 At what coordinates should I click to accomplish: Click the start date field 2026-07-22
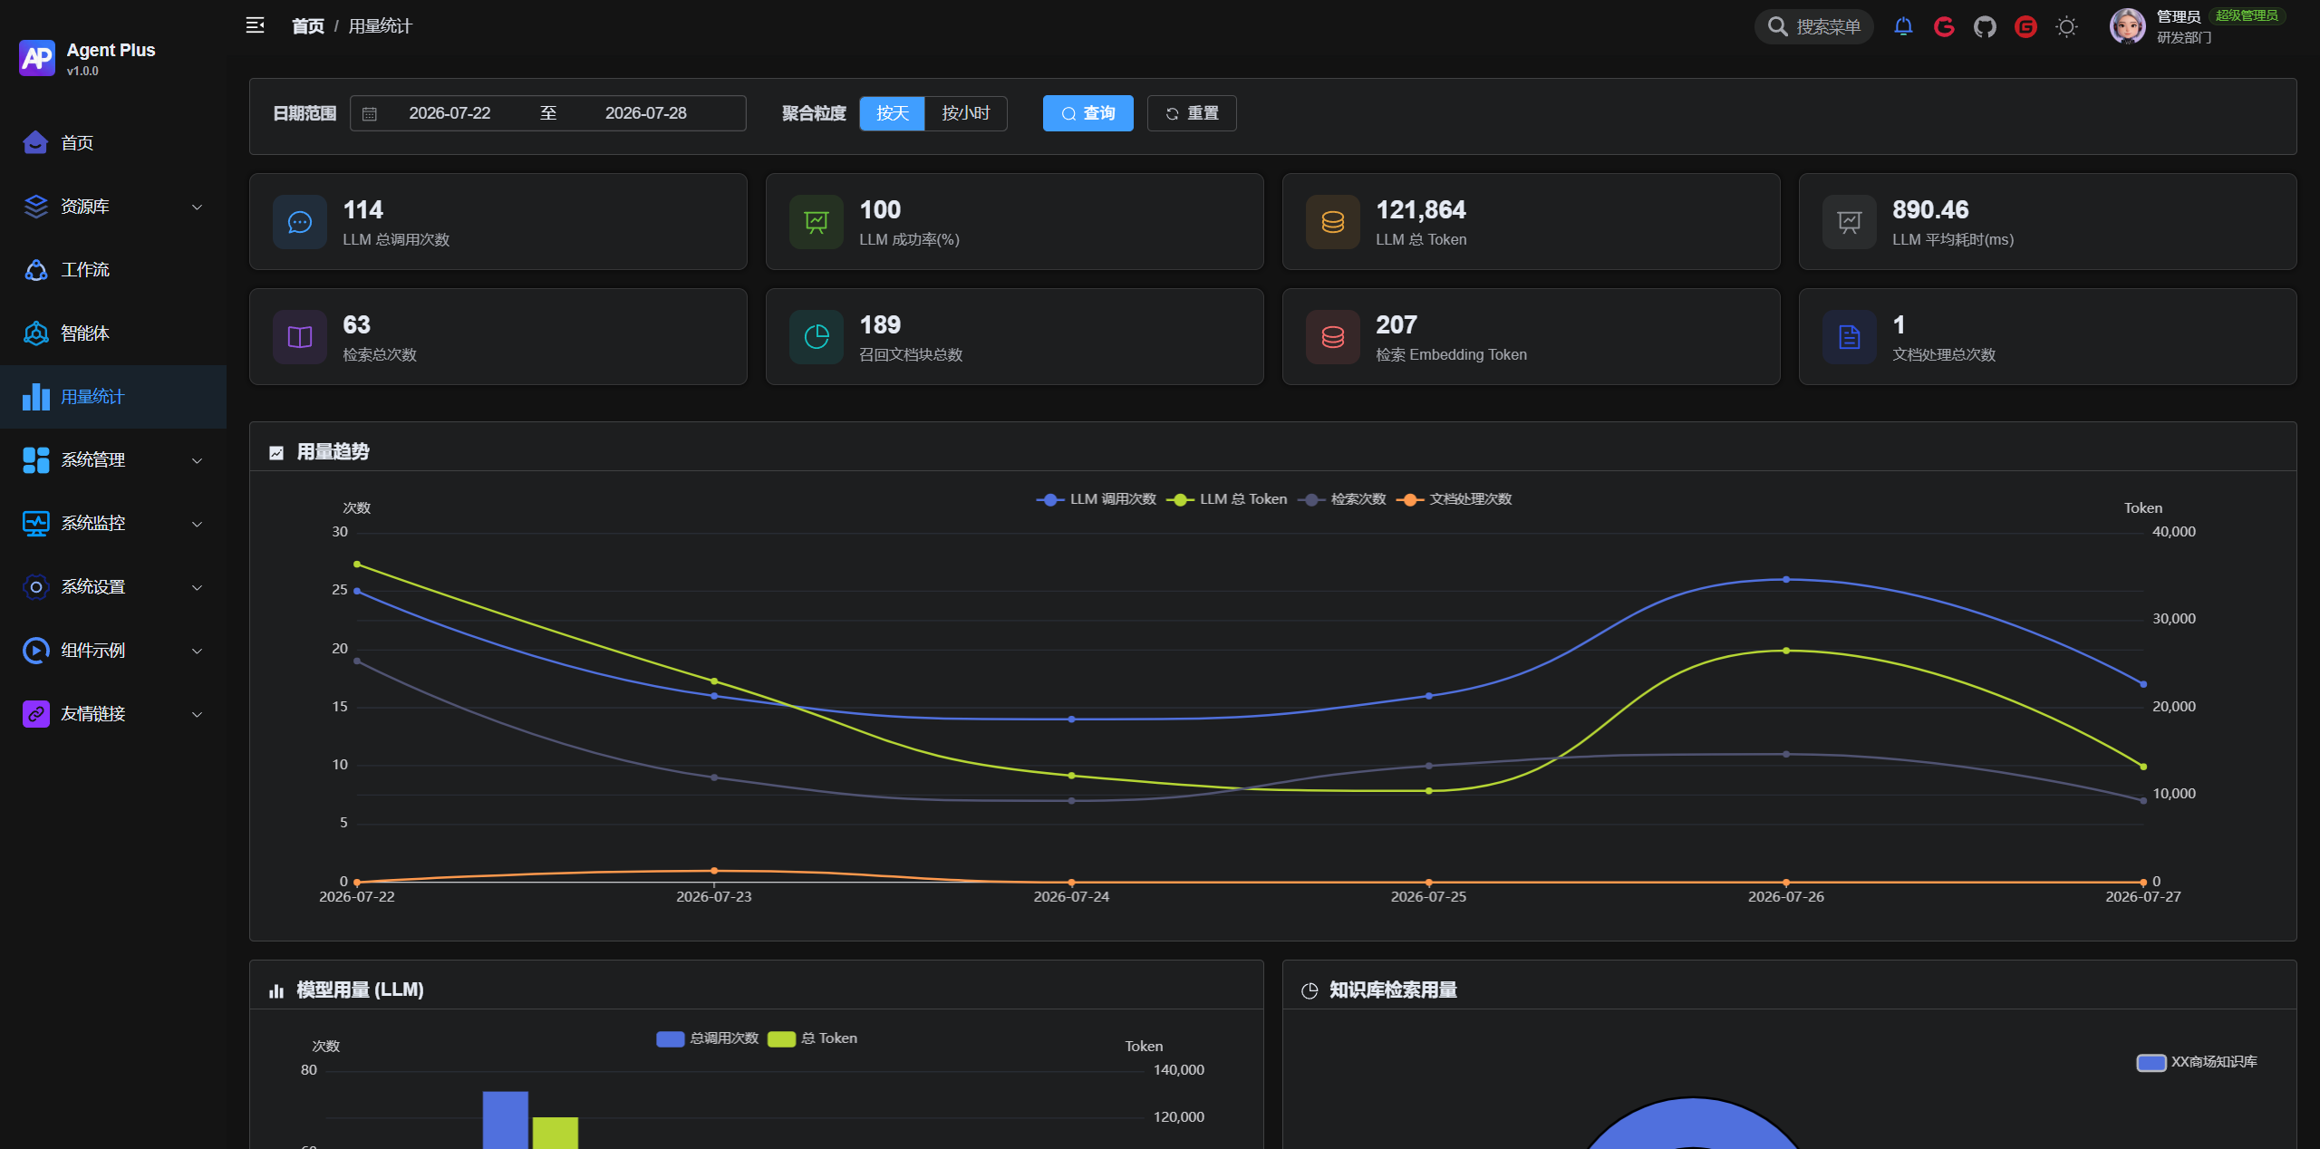(449, 113)
